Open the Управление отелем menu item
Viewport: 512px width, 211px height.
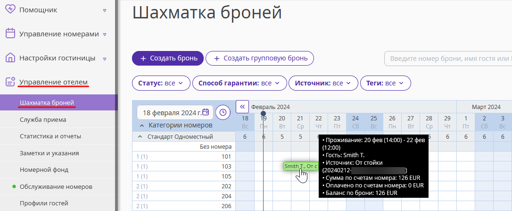point(54,82)
